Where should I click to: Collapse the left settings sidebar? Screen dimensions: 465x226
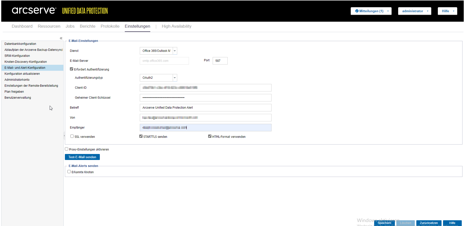[x=61, y=38]
